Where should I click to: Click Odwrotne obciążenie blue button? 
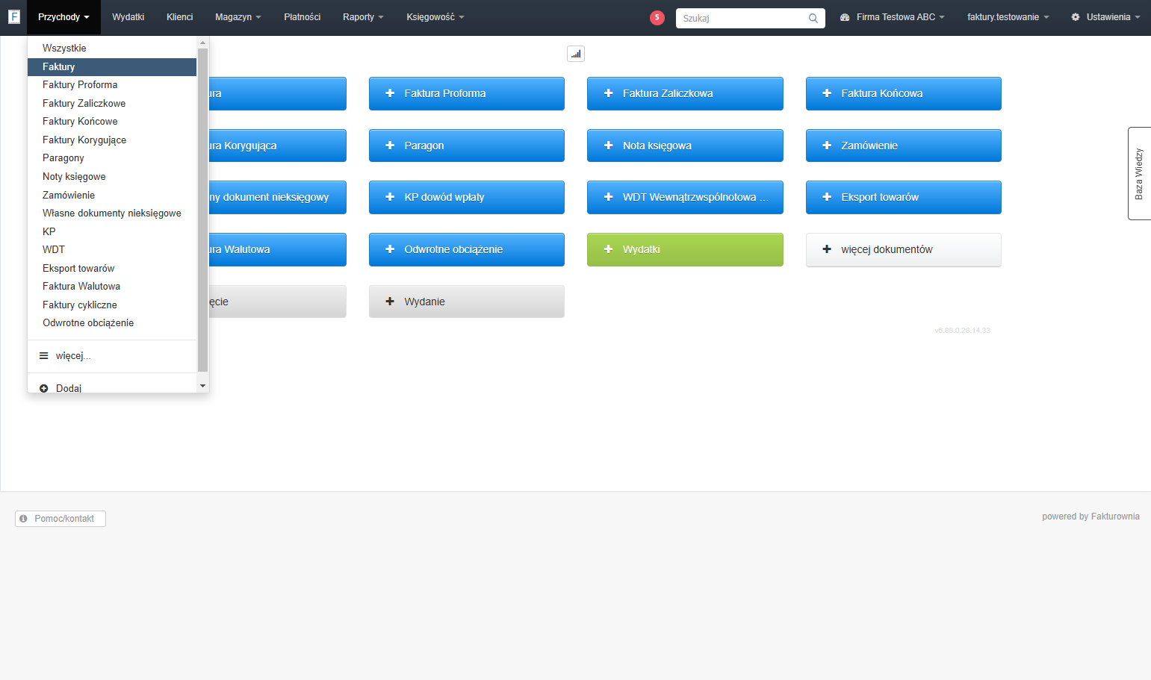pyautogui.click(x=467, y=249)
